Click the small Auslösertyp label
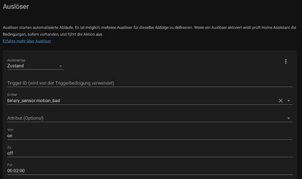Image resolution: width=302 pixels, height=179 pixels. pos(17,60)
